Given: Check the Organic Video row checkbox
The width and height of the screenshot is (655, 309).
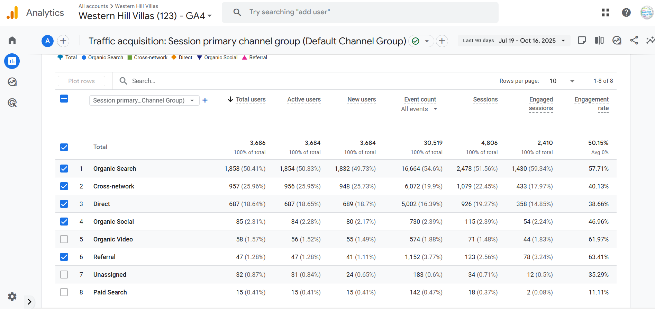Looking at the screenshot, I should [x=64, y=239].
